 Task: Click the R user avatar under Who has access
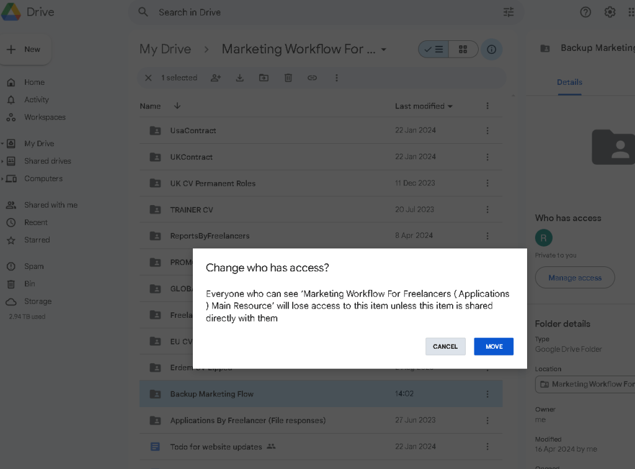point(543,237)
